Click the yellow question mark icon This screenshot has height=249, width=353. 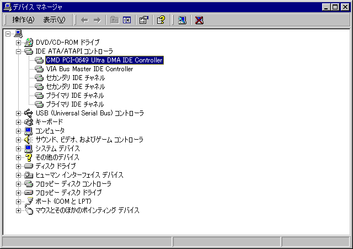pyautogui.click(x=29, y=157)
